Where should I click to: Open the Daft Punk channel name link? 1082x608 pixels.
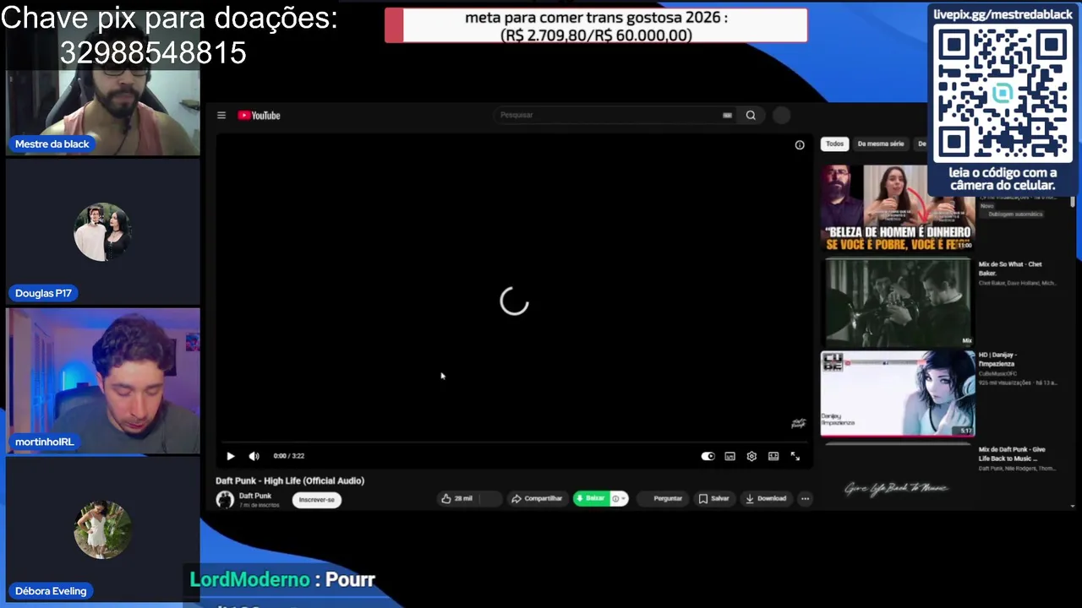[x=255, y=496]
